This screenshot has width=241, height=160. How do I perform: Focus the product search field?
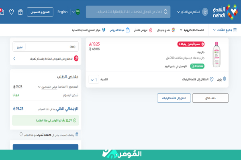[128, 12]
